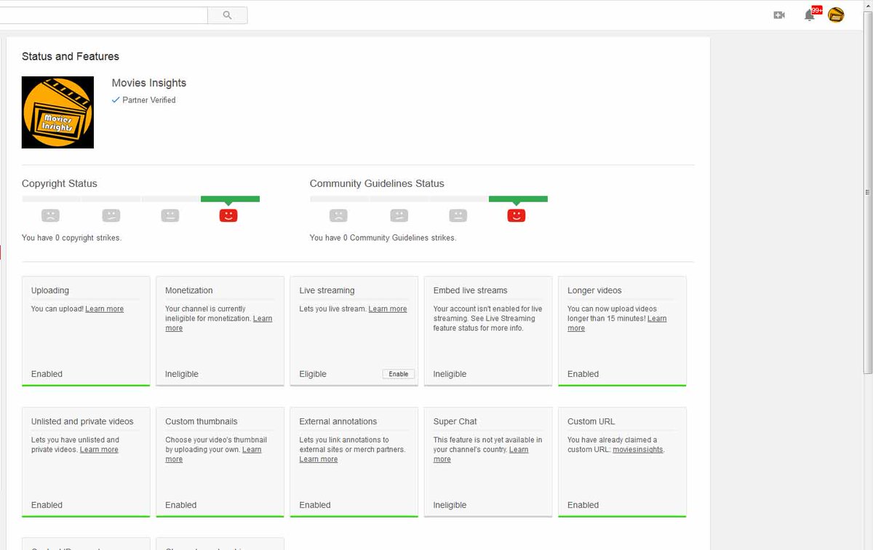Click the Community Guidelines Status heading
This screenshot has height=550, width=873.
(x=377, y=183)
